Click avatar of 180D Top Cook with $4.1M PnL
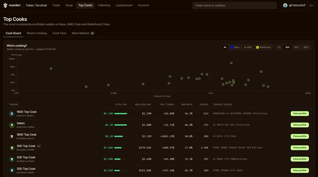 [12, 136]
